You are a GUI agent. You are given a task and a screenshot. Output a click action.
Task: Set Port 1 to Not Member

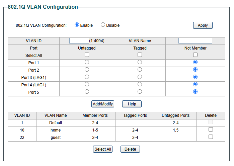point(195,62)
